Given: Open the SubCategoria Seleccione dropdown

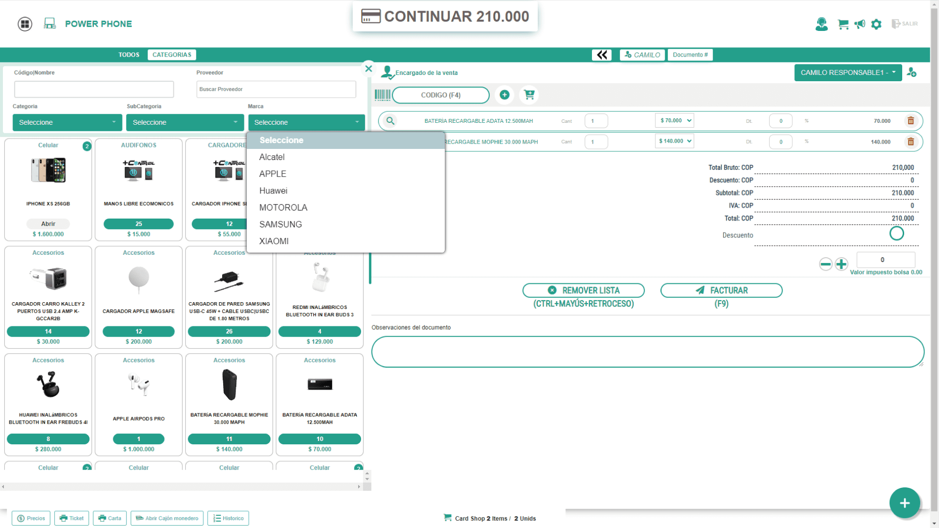Looking at the screenshot, I should (185, 122).
